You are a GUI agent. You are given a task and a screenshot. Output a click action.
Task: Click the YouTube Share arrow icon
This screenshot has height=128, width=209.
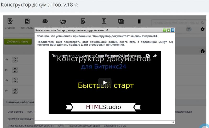click(155, 56)
